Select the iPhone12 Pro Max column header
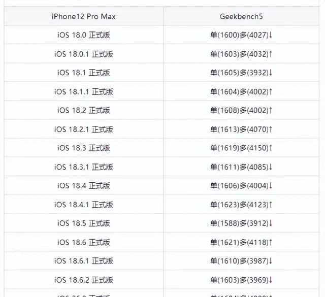 point(84,16)
